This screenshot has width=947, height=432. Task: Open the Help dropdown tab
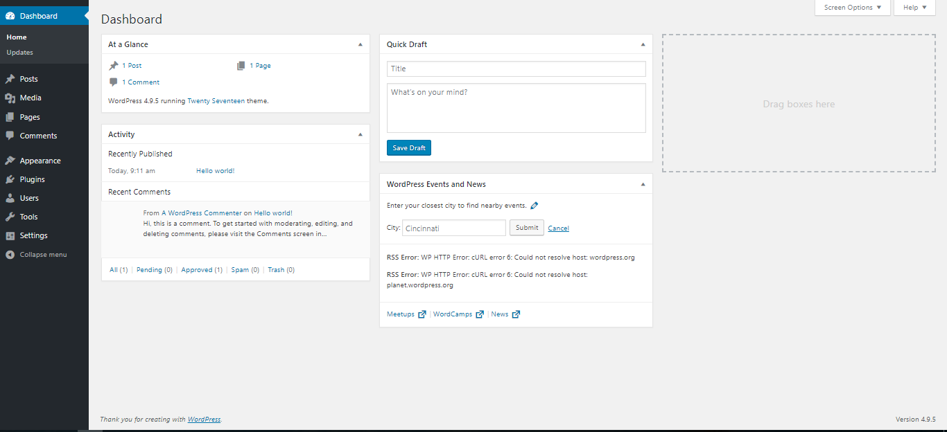pos(915,8)
